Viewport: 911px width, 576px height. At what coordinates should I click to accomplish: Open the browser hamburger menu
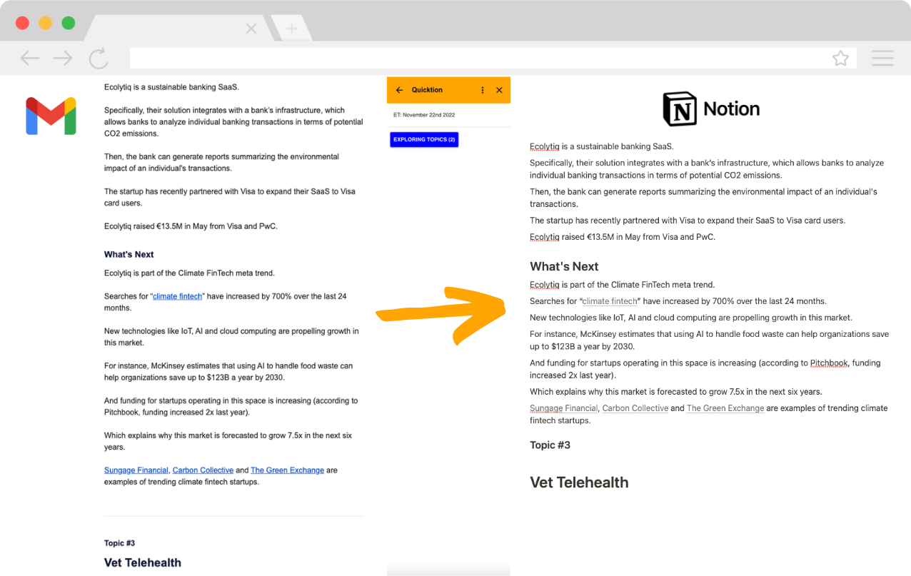(x=882, y=59)
